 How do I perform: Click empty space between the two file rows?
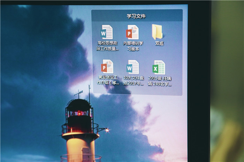pos(137,56)
